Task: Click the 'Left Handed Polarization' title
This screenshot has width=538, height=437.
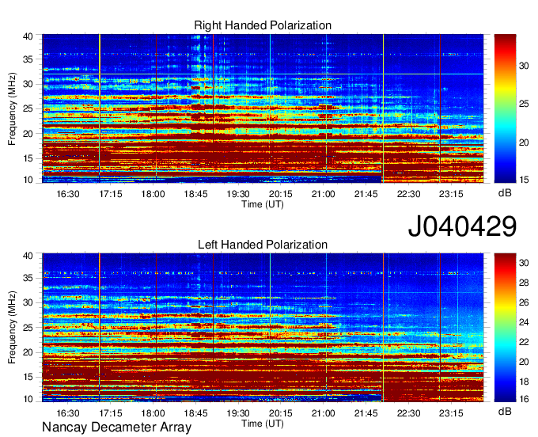Action: [x=263, y=245]
